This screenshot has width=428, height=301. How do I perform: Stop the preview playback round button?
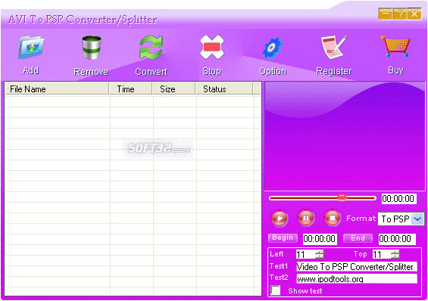coord(333,218)
